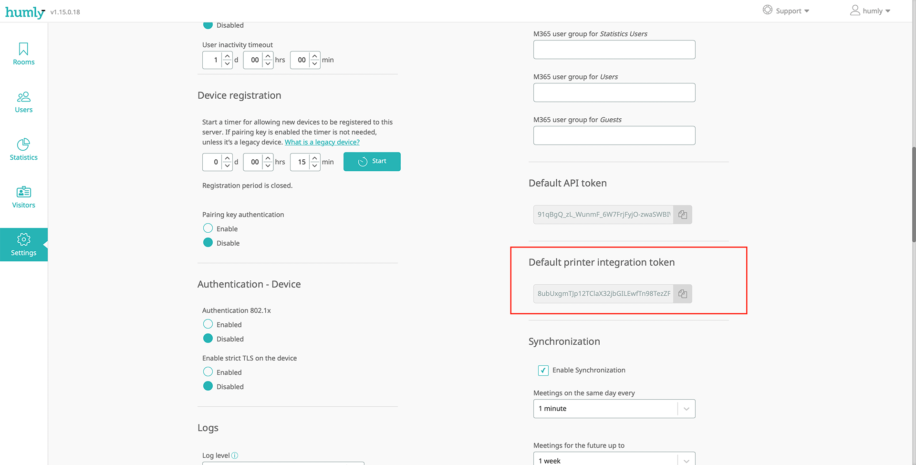Uncheck Enable Synchronization checkbox
This screenshot has width=916, height=465.
543,370
